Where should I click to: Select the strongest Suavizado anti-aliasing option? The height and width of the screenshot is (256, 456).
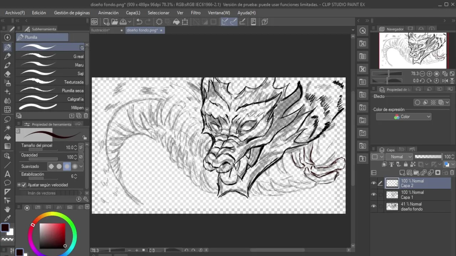(74, 166)
